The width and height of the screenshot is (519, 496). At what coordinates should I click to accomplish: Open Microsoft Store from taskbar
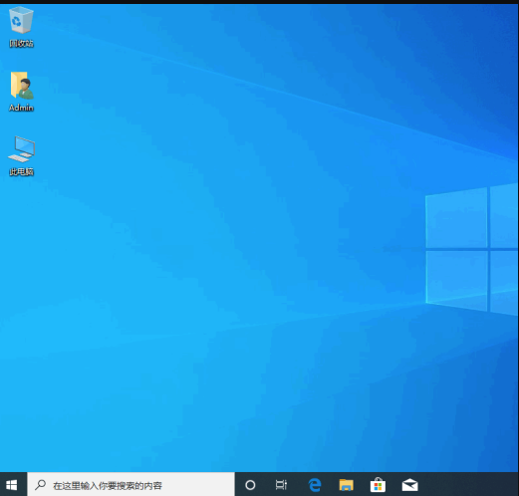coord(378,485)
